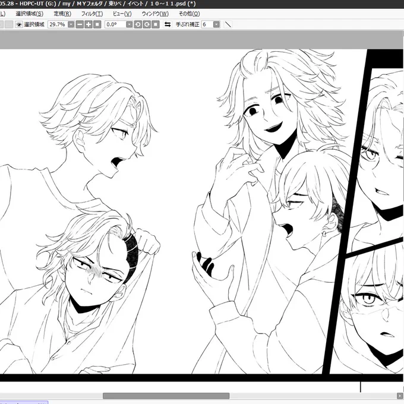Click the right arrow of horizontal scrollbar

[400, 396]
